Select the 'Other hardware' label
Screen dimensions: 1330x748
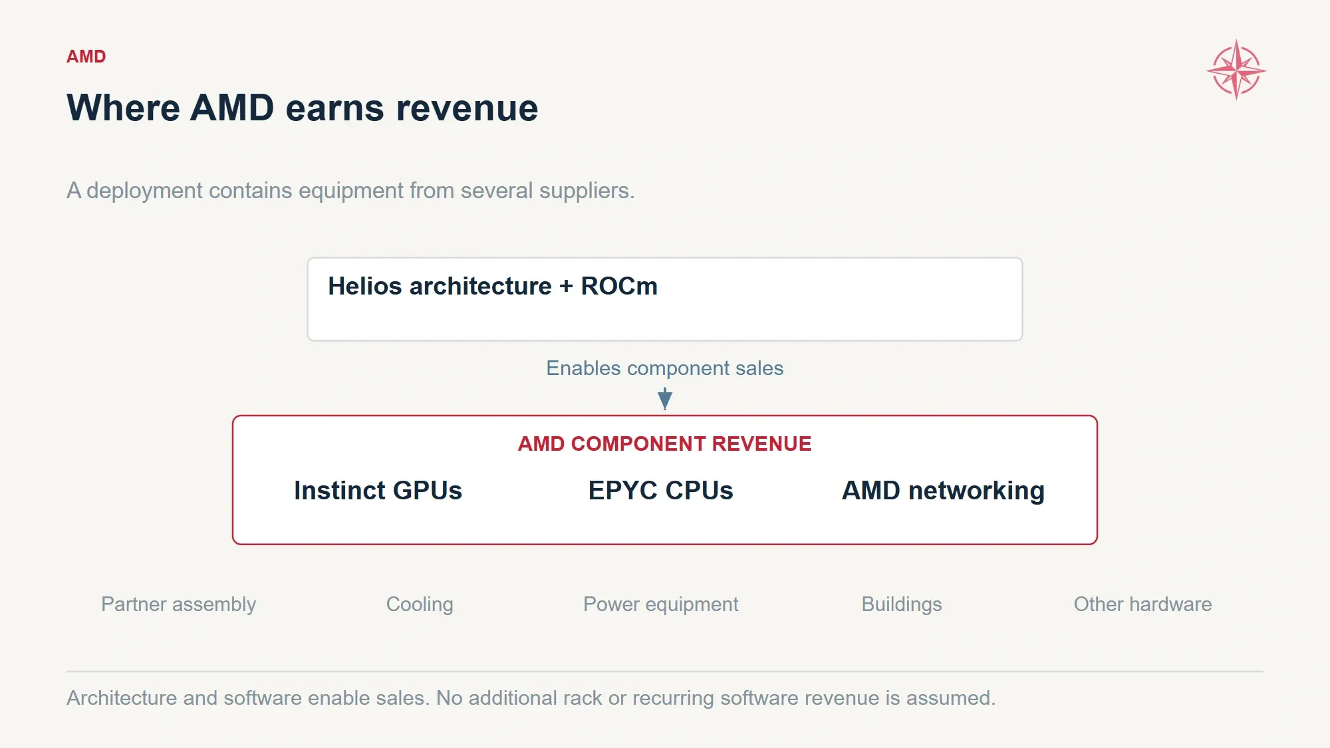coord(1142,604)
